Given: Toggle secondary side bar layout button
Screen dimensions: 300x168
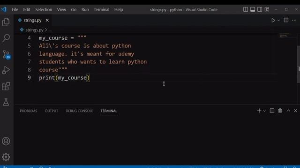Looking at the screenshot, I should 260,9.
